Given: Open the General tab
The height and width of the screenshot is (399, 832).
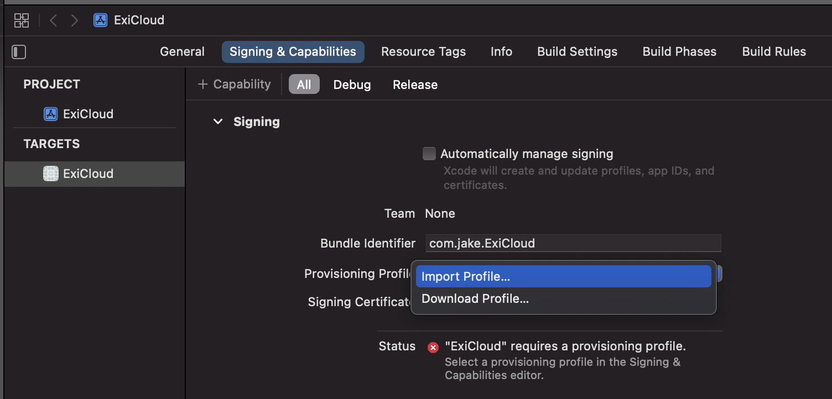Looking at the screenshot, I should 182,52.
